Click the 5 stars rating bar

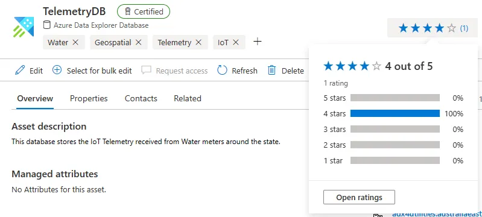(x=395, y=98)
